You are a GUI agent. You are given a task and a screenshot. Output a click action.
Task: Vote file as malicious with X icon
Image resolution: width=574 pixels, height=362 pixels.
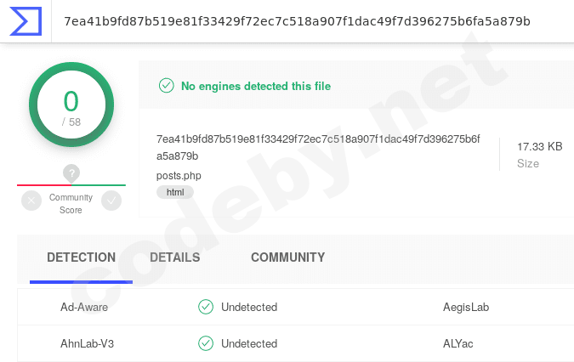point(31,201)
